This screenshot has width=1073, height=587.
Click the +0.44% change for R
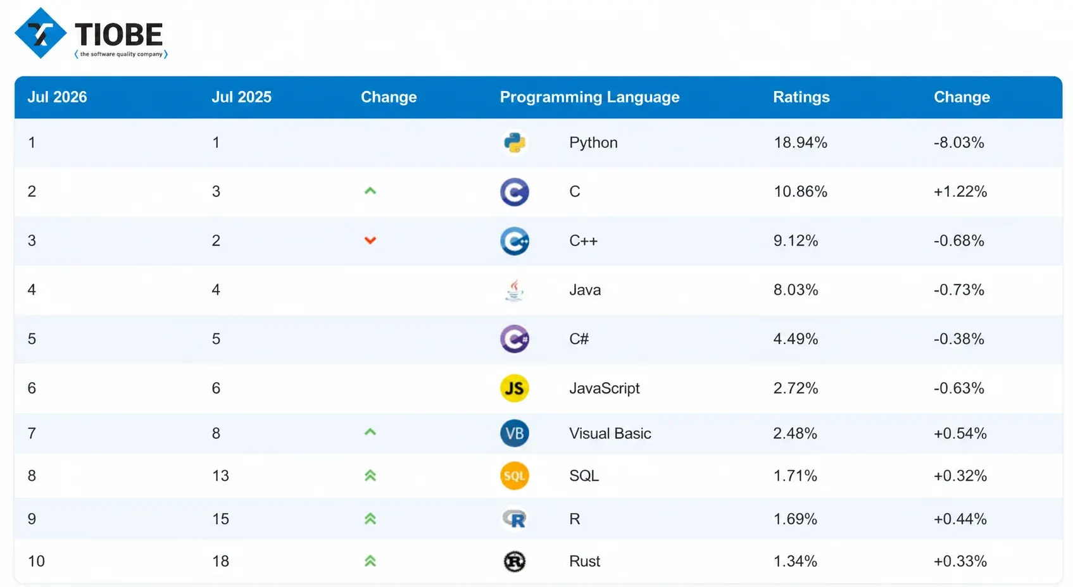point(960,519)
